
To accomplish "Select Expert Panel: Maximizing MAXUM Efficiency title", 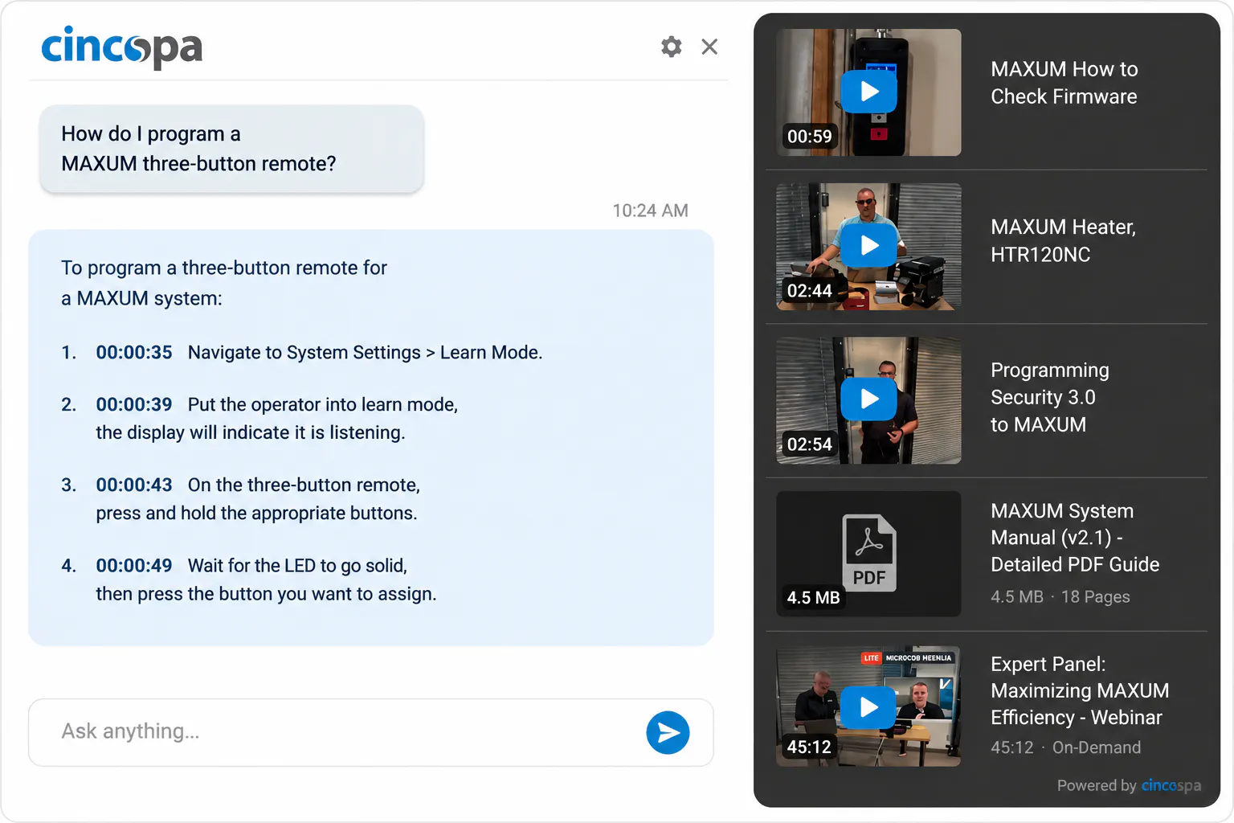I will click(x=1080, y=690).
